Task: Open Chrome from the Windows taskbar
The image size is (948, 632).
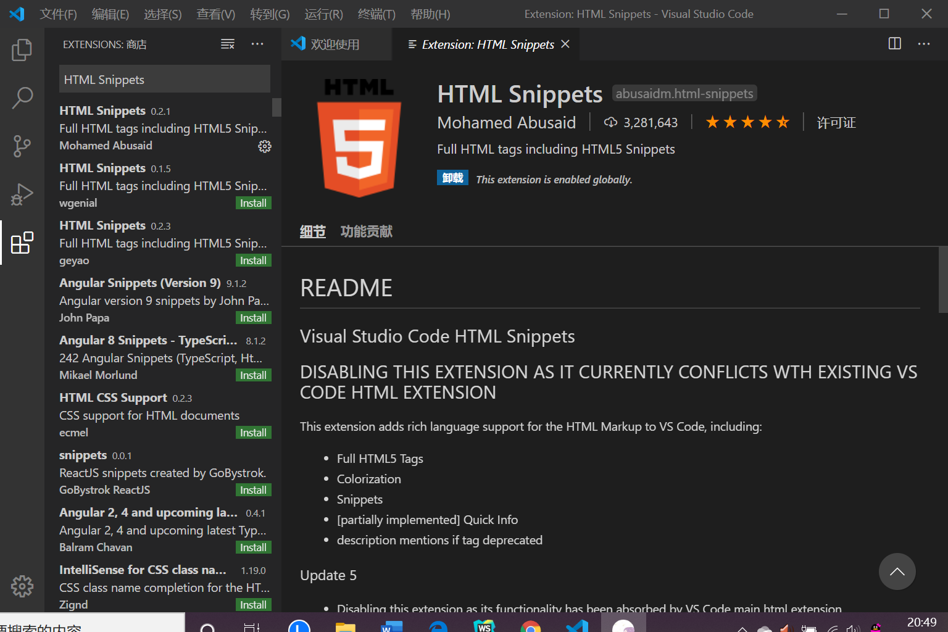Action: (x=530, y=626)
